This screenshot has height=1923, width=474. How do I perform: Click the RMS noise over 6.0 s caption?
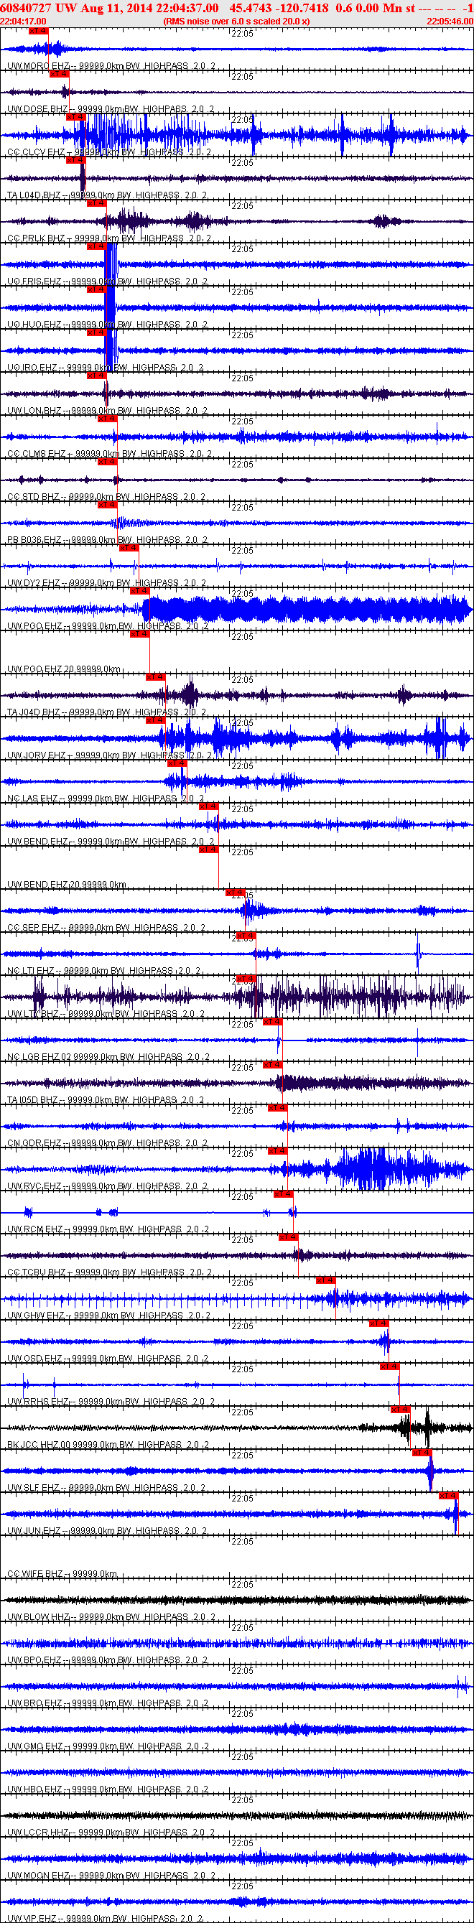tap(236, 22)
